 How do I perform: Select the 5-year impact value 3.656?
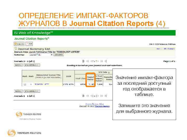[99, 85]
